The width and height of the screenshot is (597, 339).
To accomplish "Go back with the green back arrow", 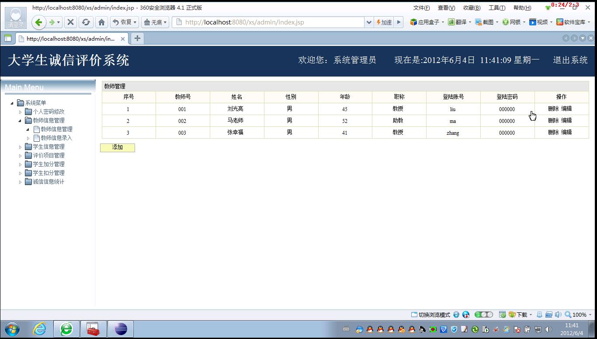I will [39, 22].
